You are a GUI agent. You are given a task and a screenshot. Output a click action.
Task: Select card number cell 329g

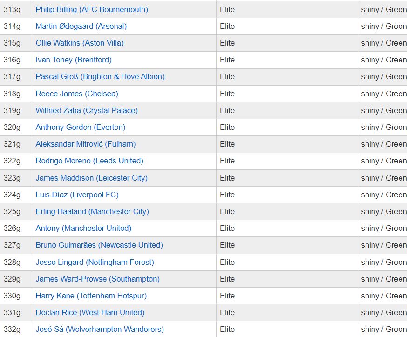(x=15, y=279)
